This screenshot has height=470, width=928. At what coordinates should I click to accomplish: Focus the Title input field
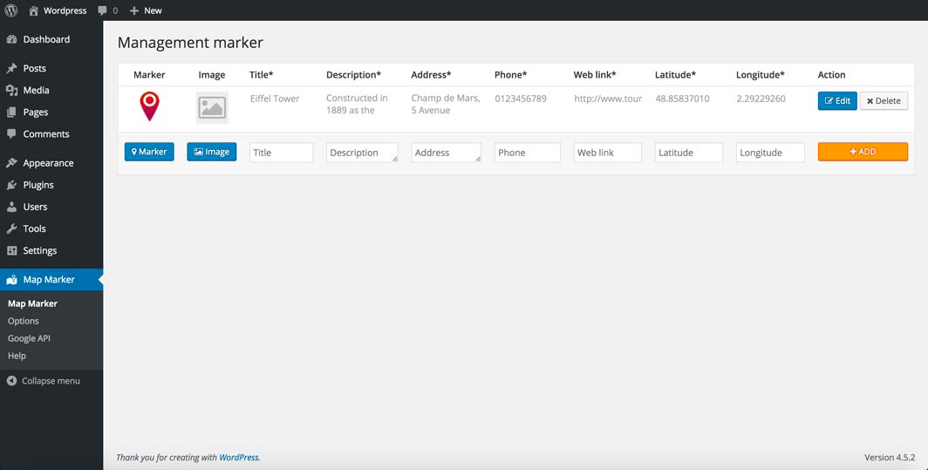(281, 153)
